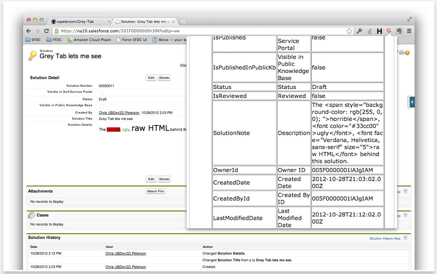Open the 'd' extension icon in toolbar
Viewport: 437px width, 274px height.
click(x=369, y=31)
